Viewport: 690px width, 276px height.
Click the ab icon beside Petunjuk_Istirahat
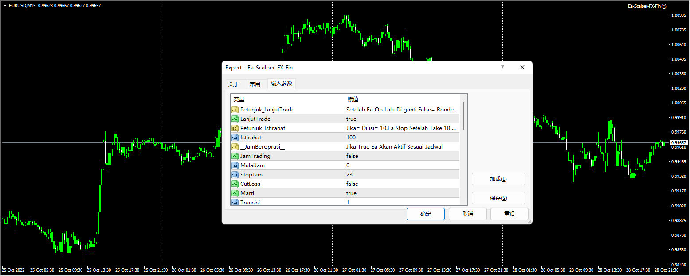click(x=235, y=128)
